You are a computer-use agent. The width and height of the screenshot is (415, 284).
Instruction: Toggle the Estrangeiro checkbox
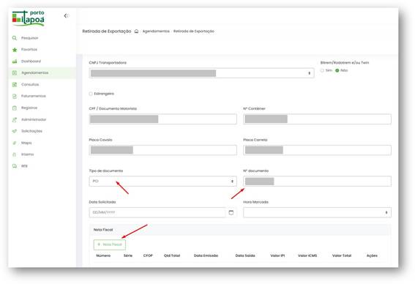[91, 94]
